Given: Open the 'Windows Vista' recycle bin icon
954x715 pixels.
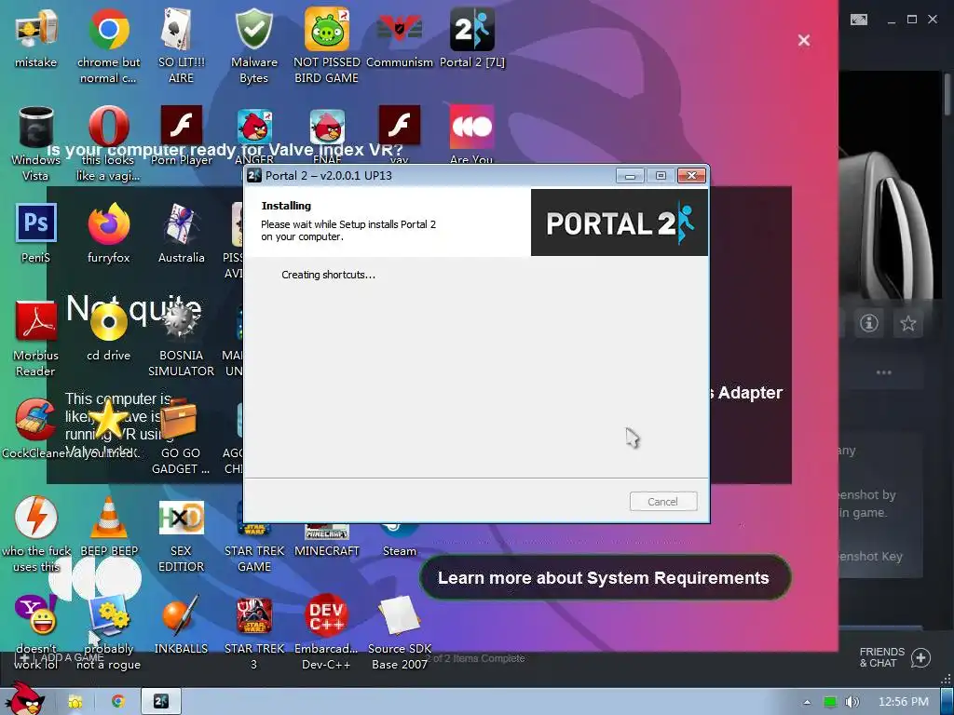Looking at the screenshot, I should pyautogui.click(x=36, y=128).
